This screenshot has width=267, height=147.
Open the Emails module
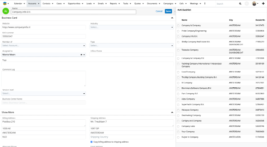point(101,4)
